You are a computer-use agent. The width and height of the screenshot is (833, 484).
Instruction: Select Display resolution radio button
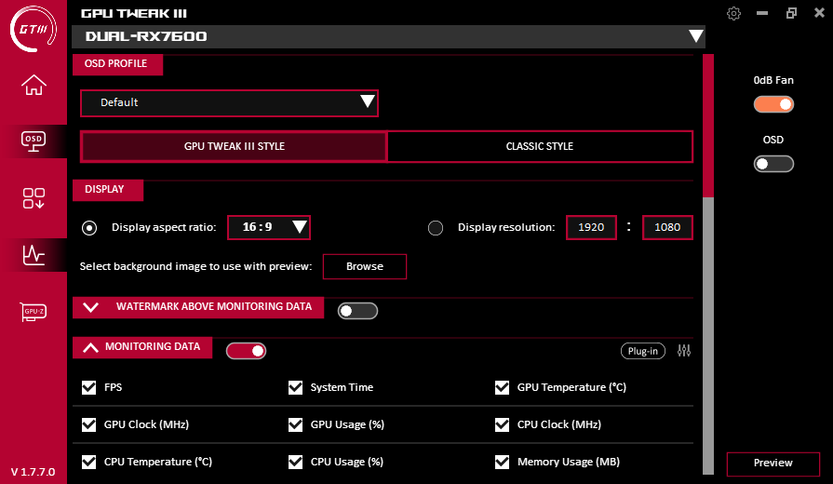tap(436, 228)
